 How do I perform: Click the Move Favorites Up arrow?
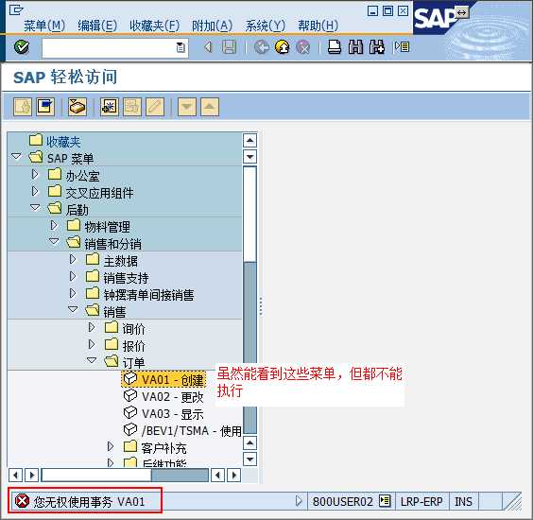coord(210,107)
